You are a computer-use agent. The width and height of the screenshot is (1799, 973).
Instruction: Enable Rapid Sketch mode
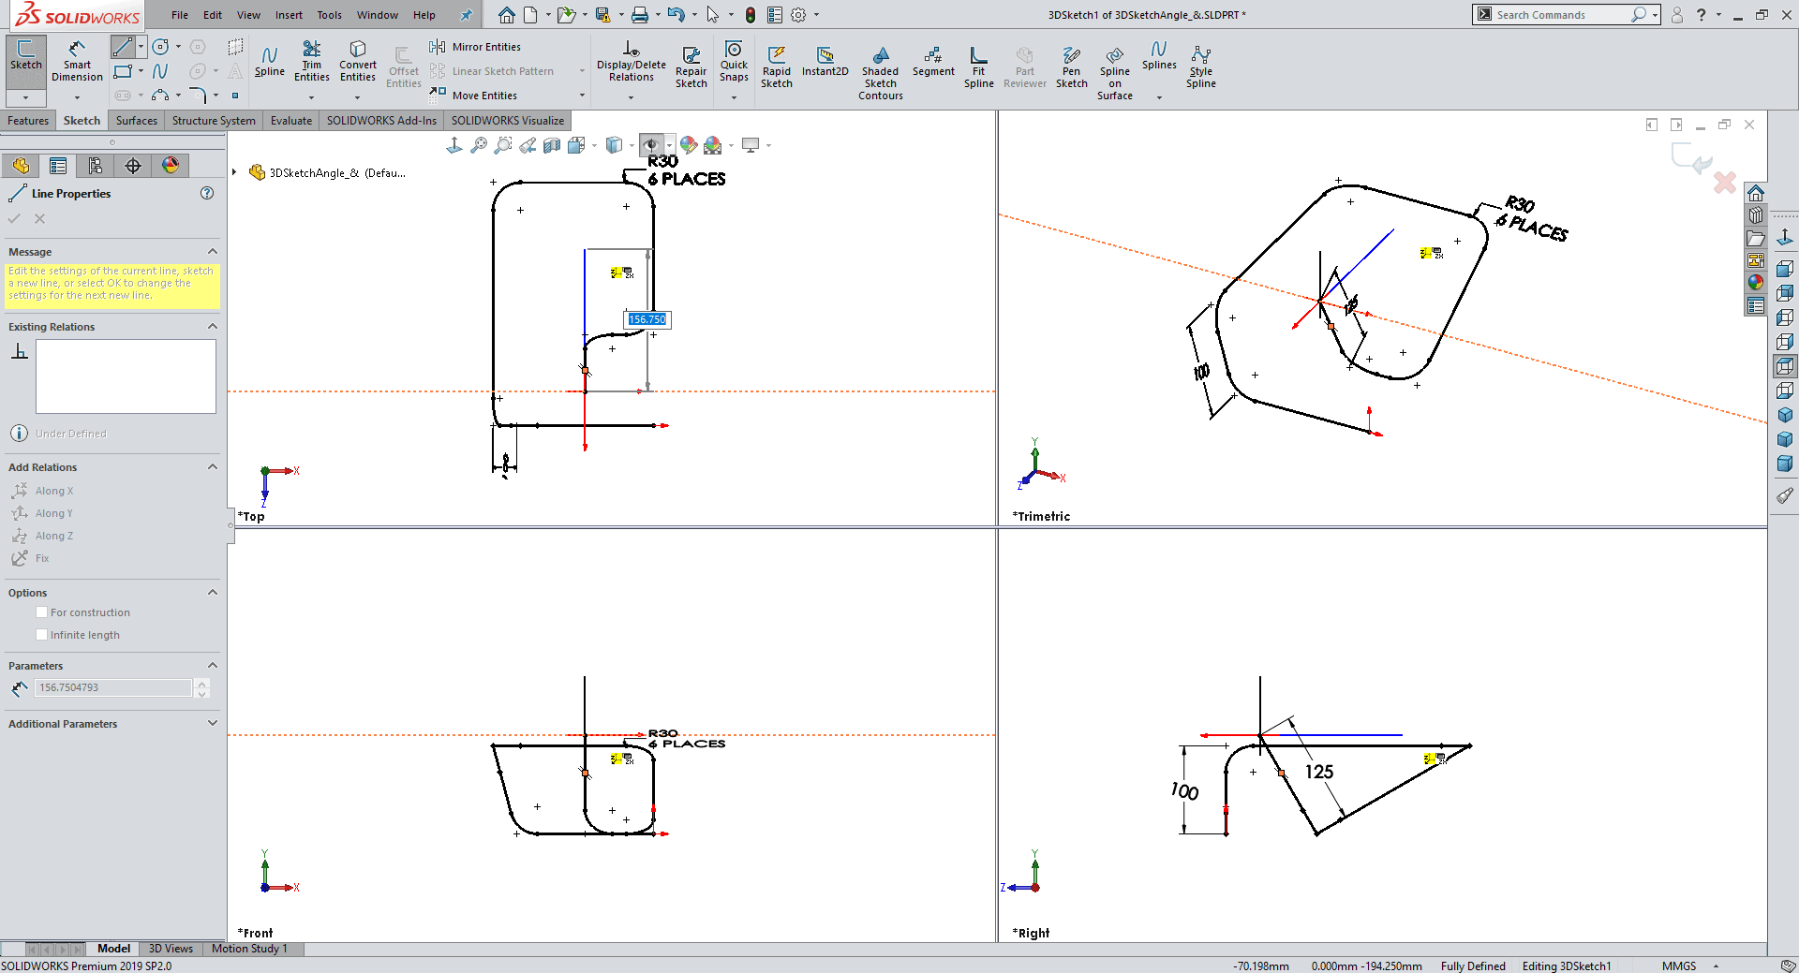click(x=777, y=67)
